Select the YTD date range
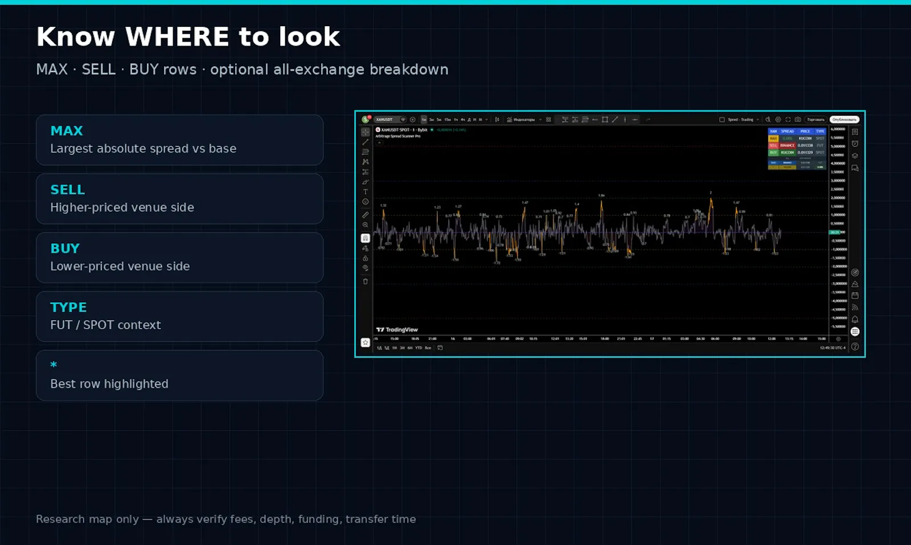 (418, 348)
